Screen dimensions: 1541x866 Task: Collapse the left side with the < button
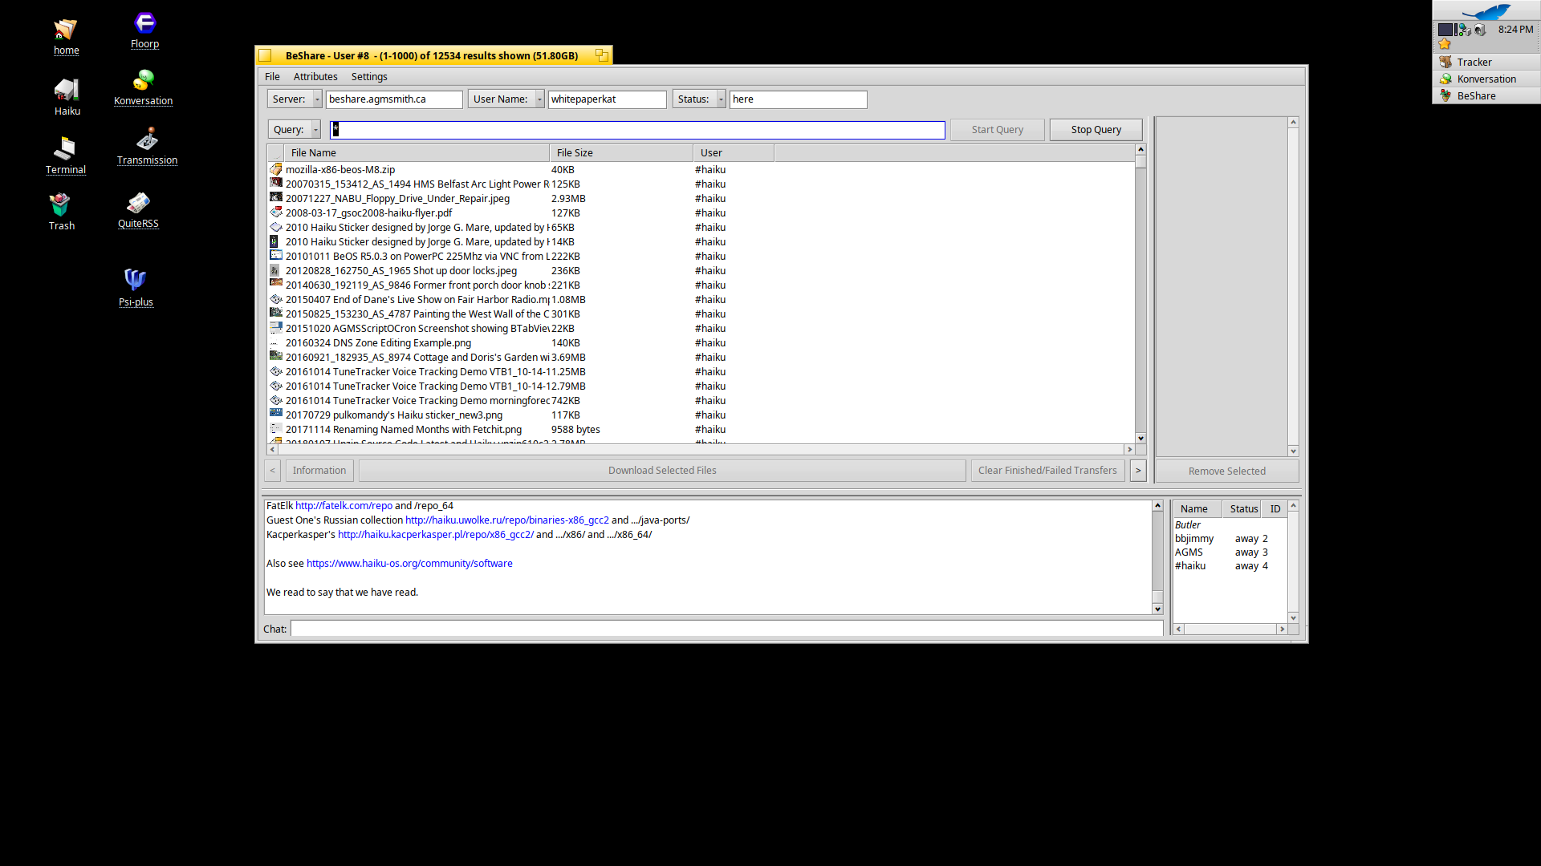pyautogui.click(x=273, y=471)
